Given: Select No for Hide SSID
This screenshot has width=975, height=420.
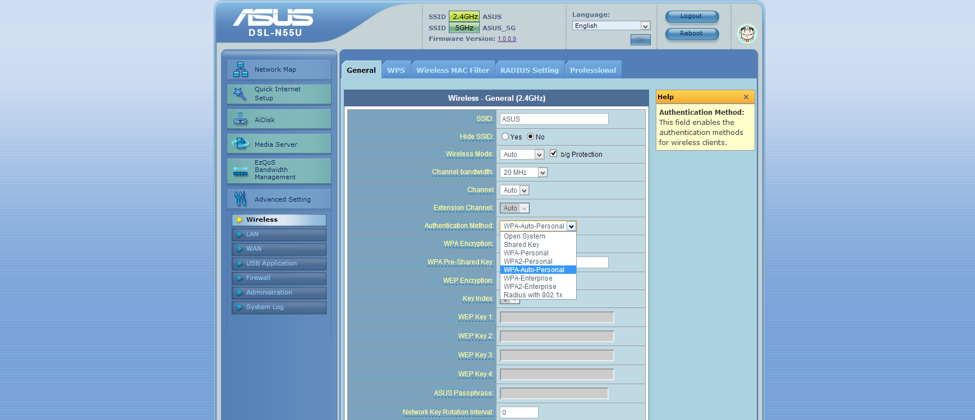Looking at the screenshot, I should click(530, 137).
